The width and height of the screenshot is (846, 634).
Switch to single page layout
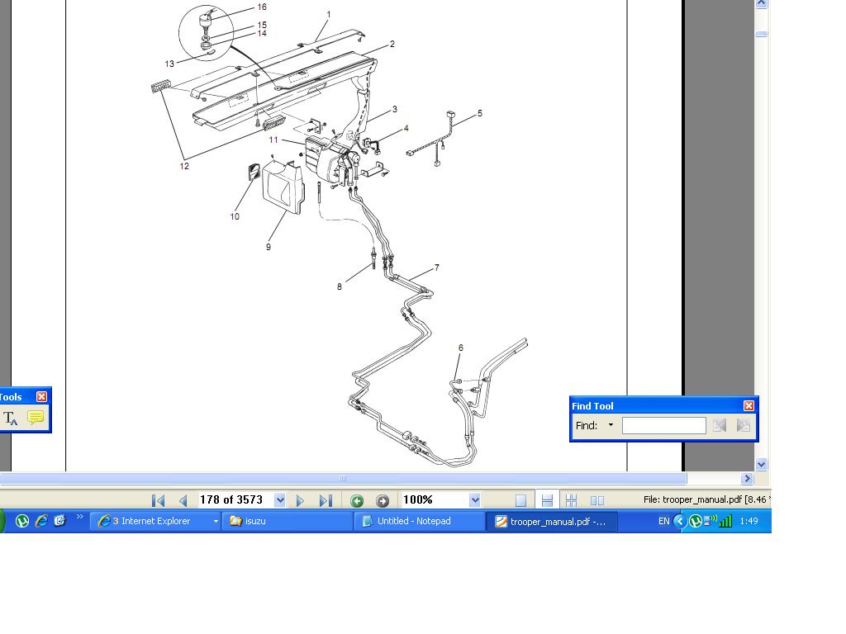(520, 500)
